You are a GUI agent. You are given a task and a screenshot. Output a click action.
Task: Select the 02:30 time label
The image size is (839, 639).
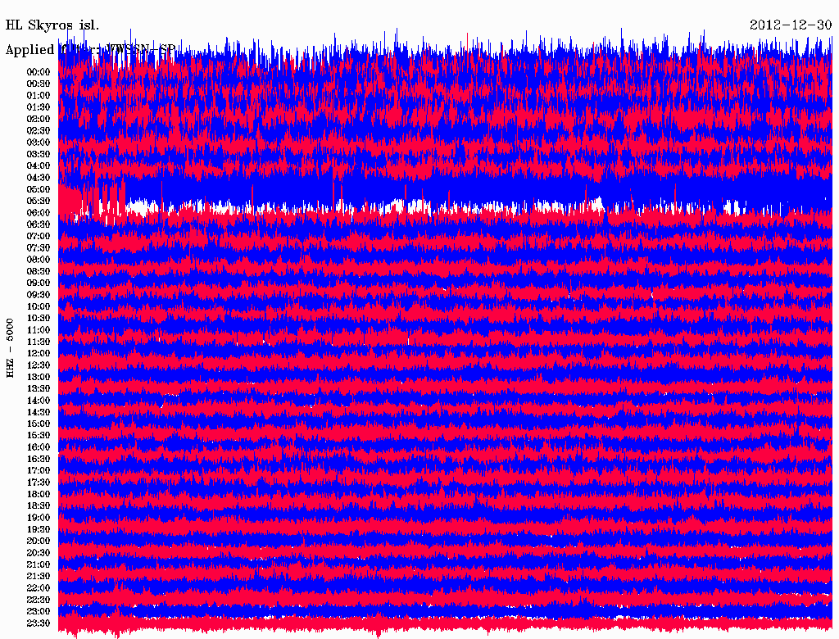coord(39,130)
